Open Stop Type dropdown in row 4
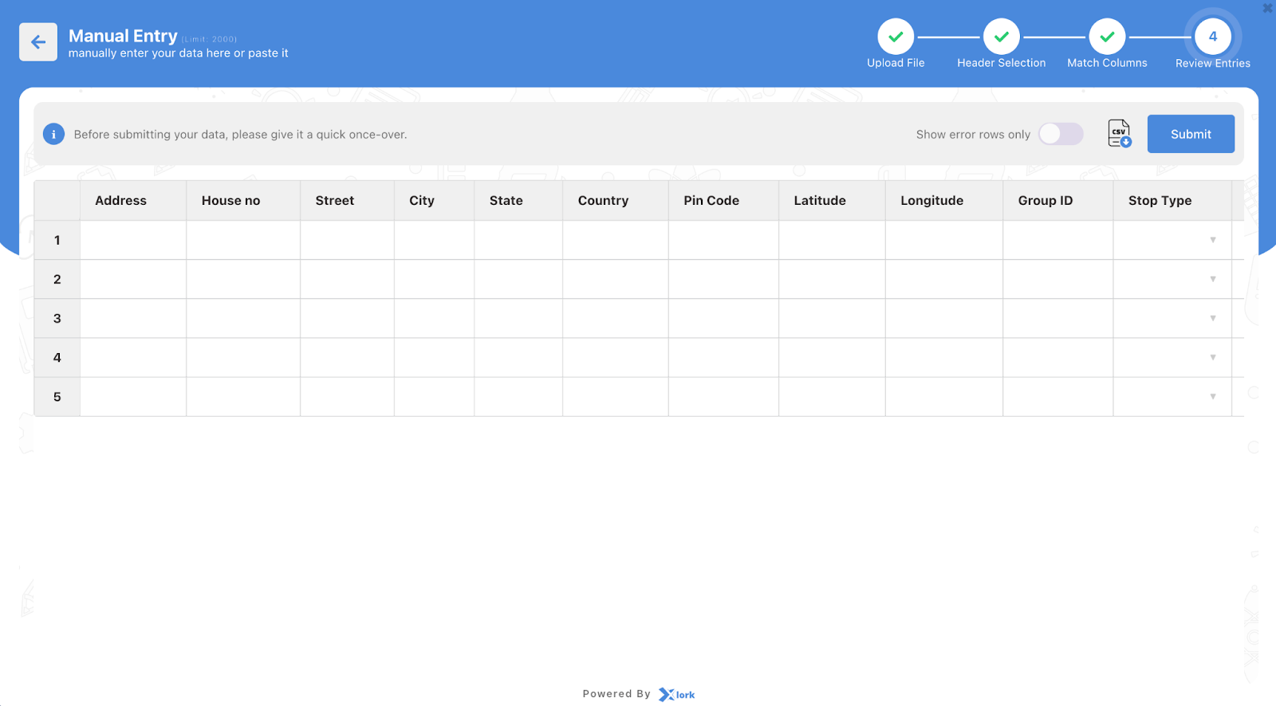1276x706 pixels. click(1213, 357)
